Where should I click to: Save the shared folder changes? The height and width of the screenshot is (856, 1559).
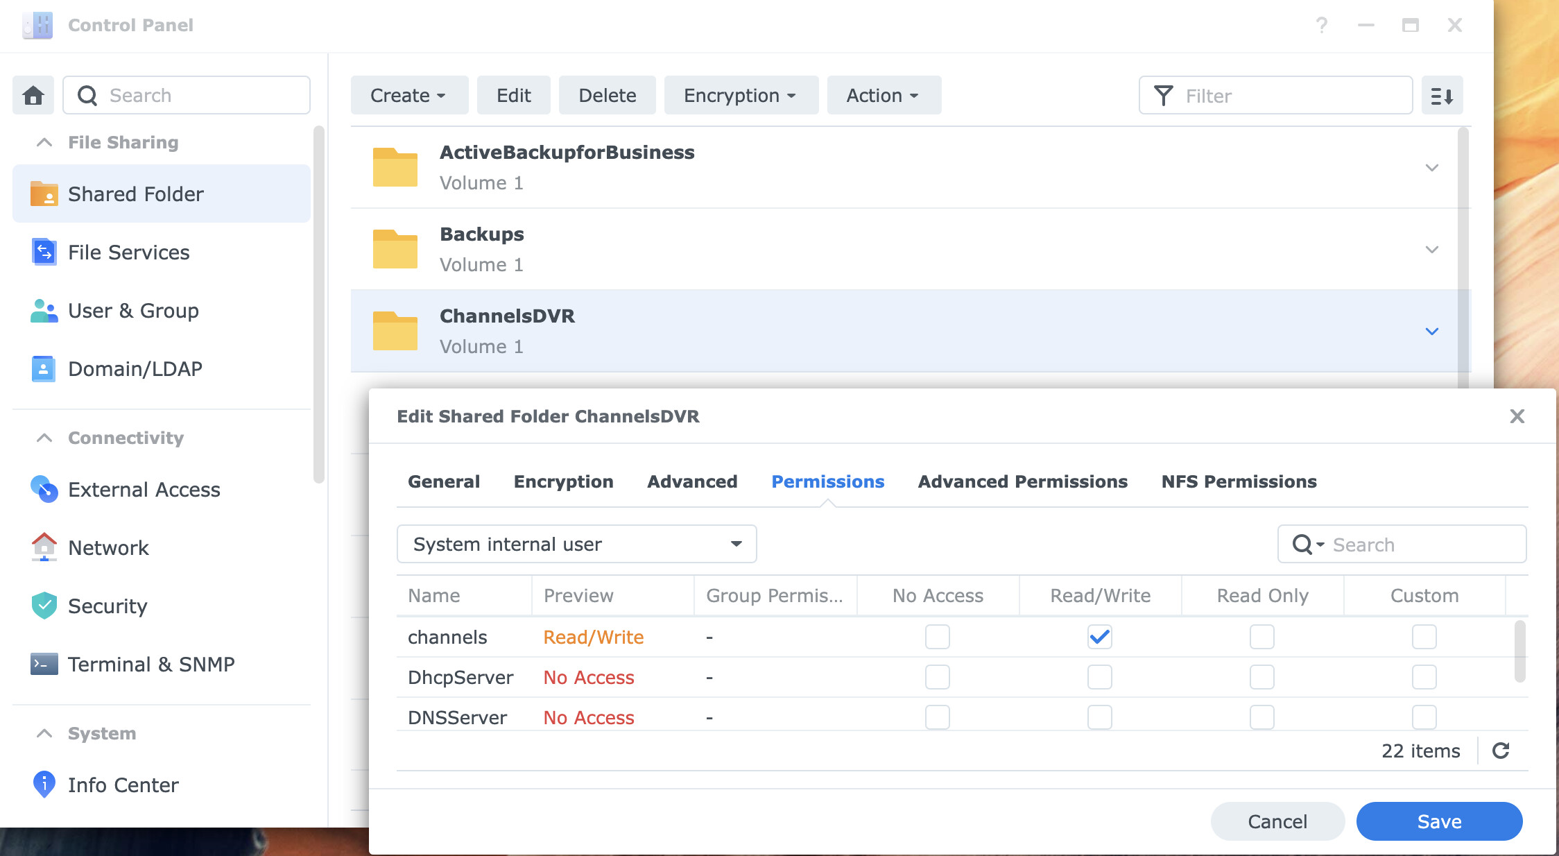(1439, 821)
